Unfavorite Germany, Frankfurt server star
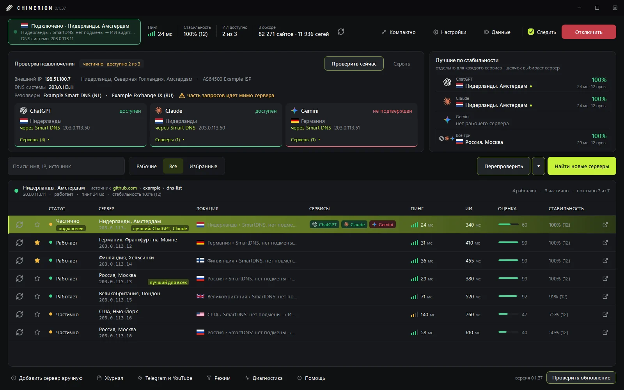The image size is (624, 390). [37, 243]
